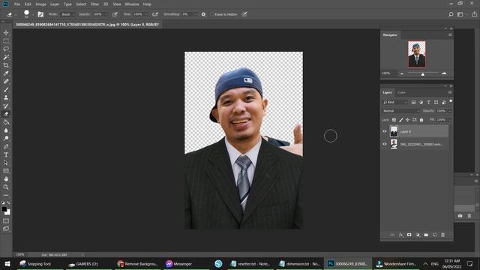The height and width of the screenshot is (270, 480).
Task: Click the Photoshop search icon
Action: click(x=451, y=14)
